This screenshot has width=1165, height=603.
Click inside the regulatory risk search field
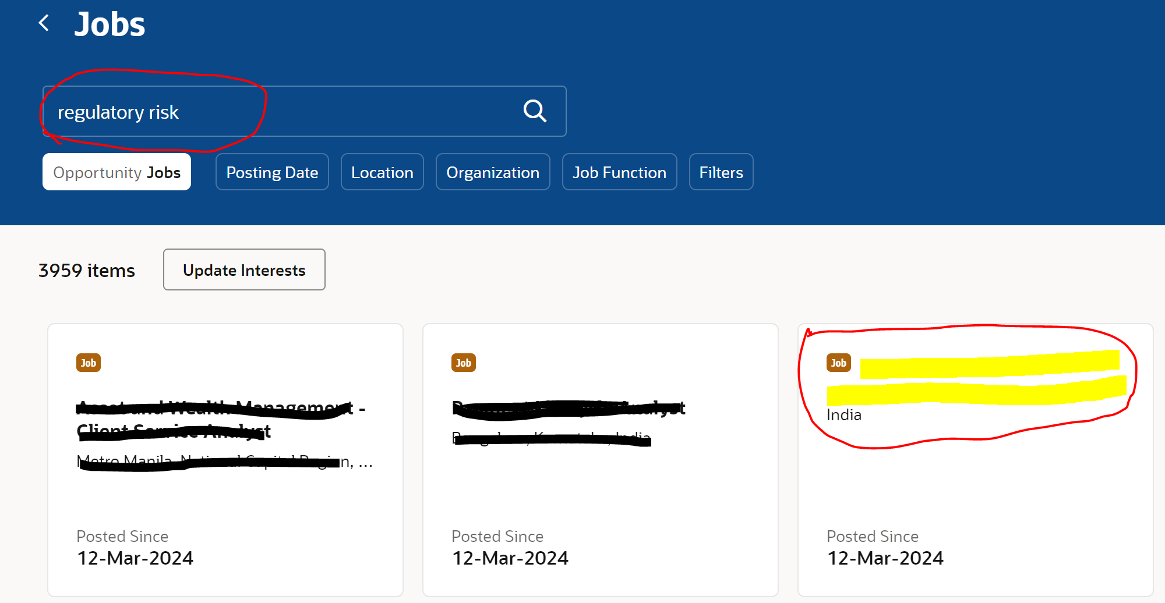[x=233, y=111]
